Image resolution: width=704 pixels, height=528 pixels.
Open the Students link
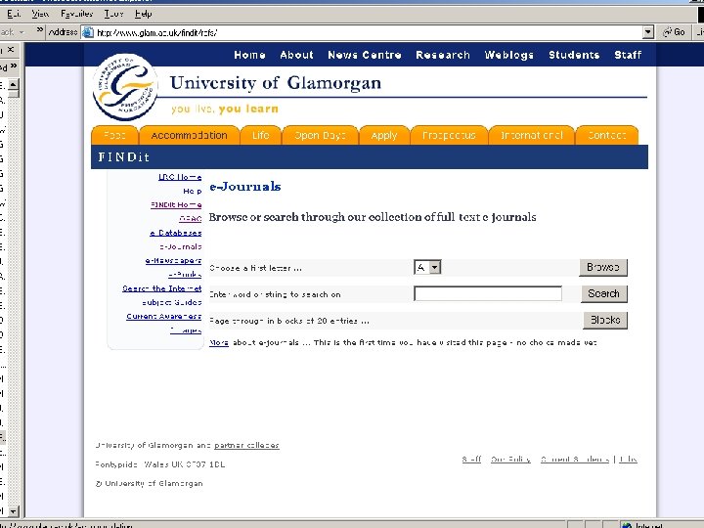coord(574,55)
